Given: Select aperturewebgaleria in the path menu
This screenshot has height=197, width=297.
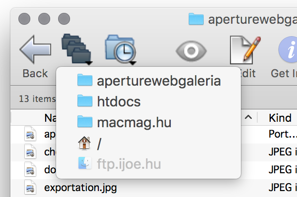Looking at the screenshot, I should (148, 81).
